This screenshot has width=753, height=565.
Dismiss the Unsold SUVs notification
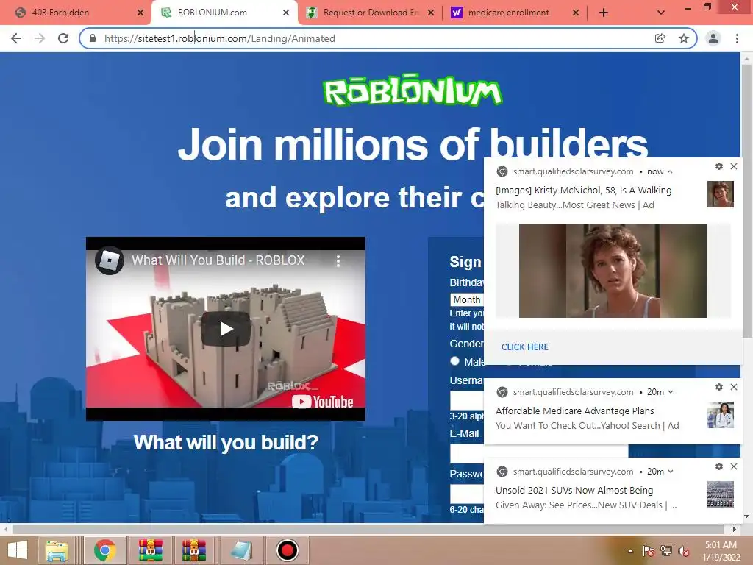pyautogui.click(x=734, y=466)
